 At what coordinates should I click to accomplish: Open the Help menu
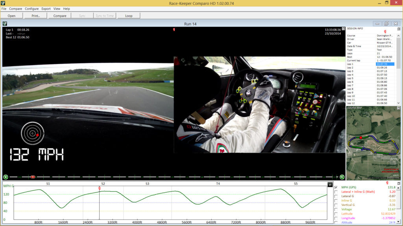tap(67, 9)
